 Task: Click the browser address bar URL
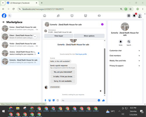pyautogui.click(x=43, y=9)
